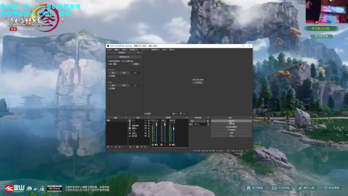
Task: Click the transition duration stepper arrows
Action: [x=208, y=124]
